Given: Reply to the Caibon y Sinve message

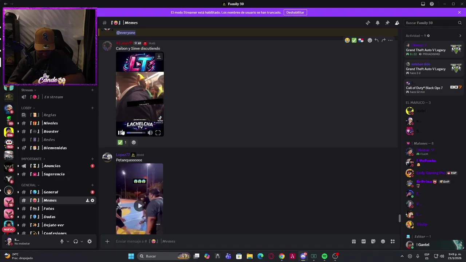Looking at the screenshot, I should click(376, 40).
